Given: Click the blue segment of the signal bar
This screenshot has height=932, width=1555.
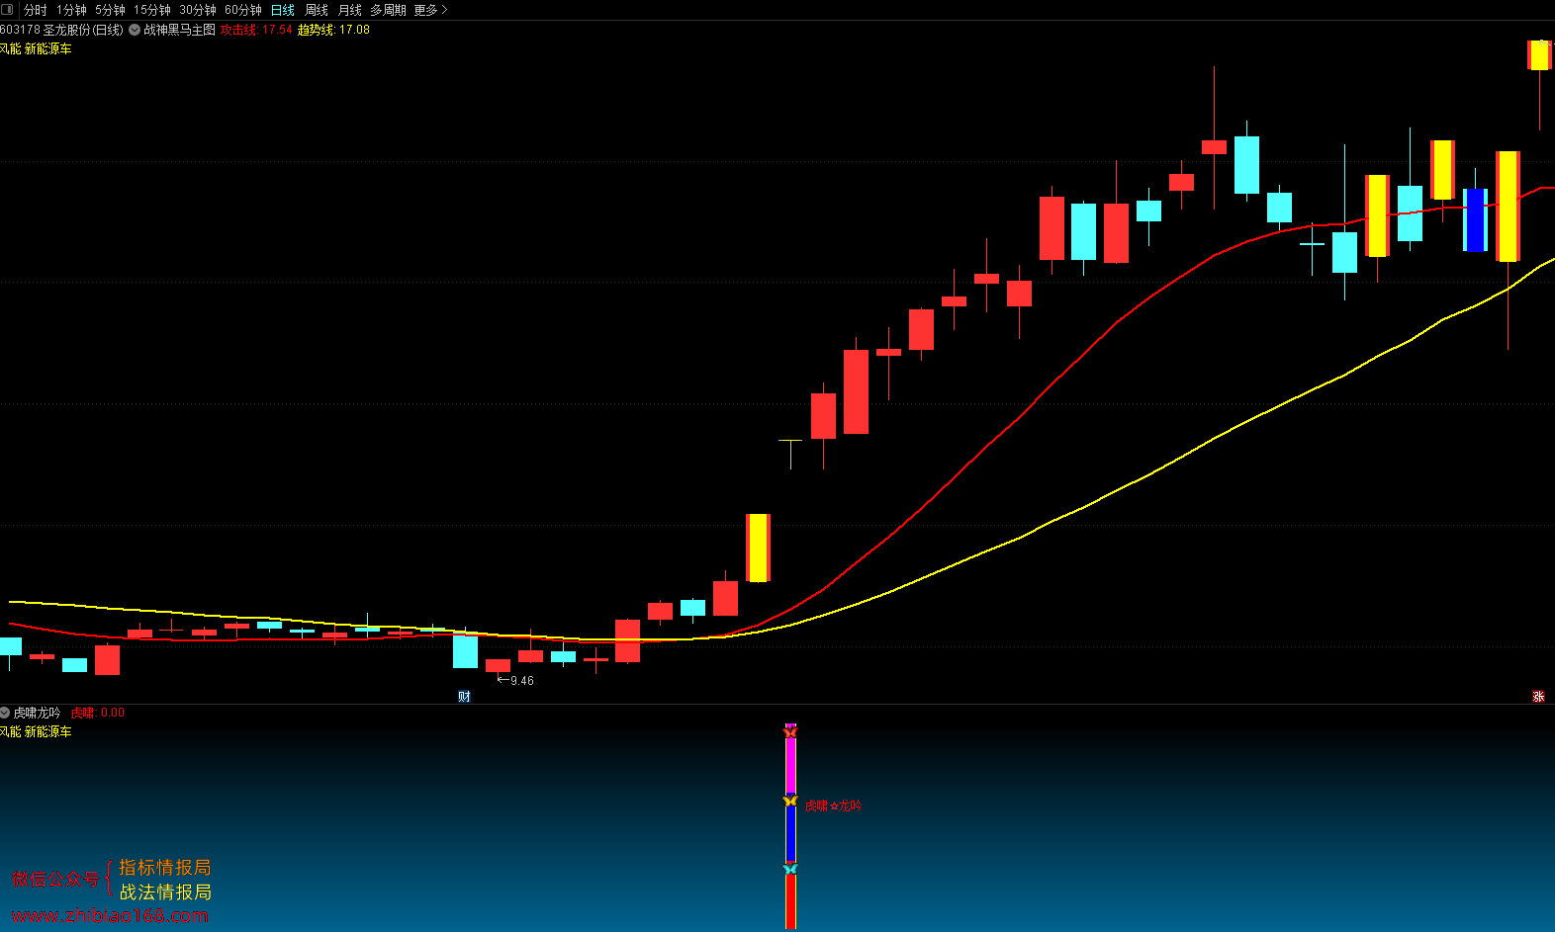Looking at the screenshot, I should click(x=790, y=835).
